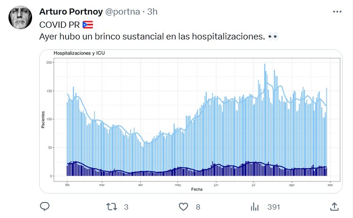Screen dimensions: 353x218
Task: Click the tweet text about hospitalizaciones
Action: click(x=151, y=37)
